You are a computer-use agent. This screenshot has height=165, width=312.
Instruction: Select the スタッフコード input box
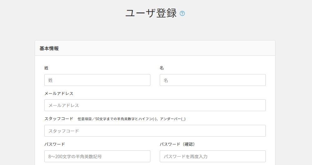155,131
